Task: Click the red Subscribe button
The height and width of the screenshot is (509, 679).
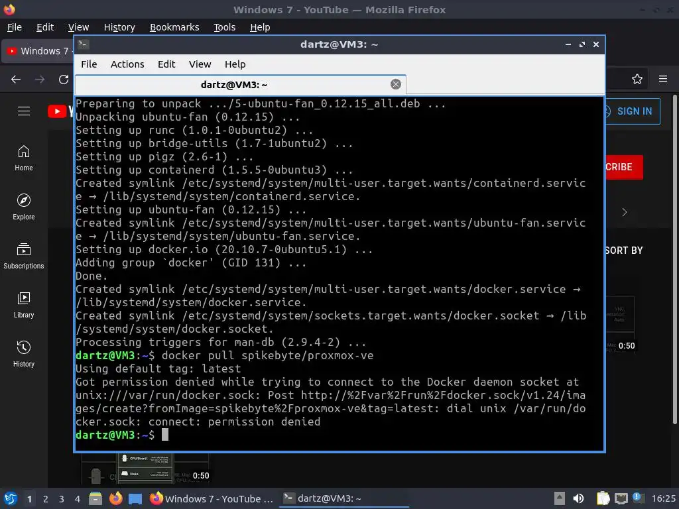Action: [x=624, y=167]
